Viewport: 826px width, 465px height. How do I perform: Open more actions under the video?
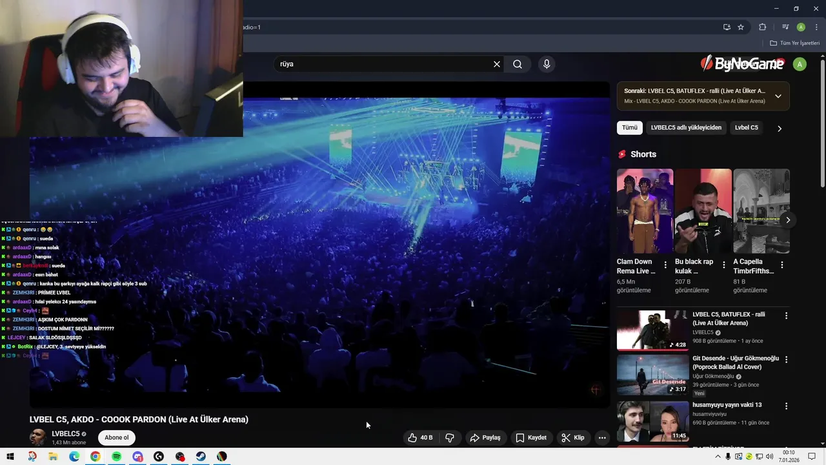[602, 438]
